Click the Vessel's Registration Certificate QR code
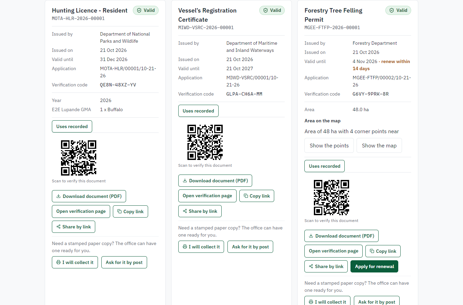 tap(205, 142)
